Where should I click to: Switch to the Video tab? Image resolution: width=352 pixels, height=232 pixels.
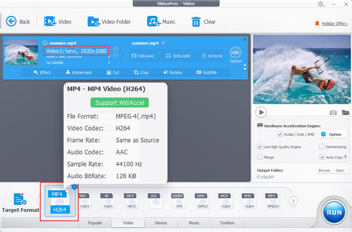[128, 223]
